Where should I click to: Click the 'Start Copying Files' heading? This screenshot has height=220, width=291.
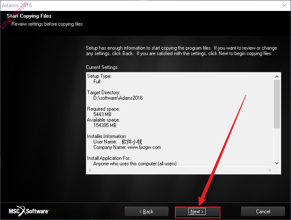coord(29,16)
